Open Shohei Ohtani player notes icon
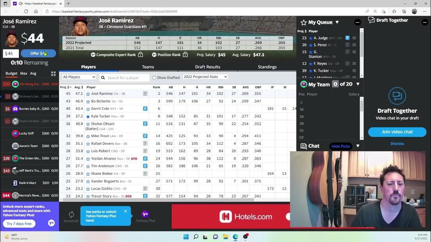Screen dimensions: 431x242 click(145, 124)
